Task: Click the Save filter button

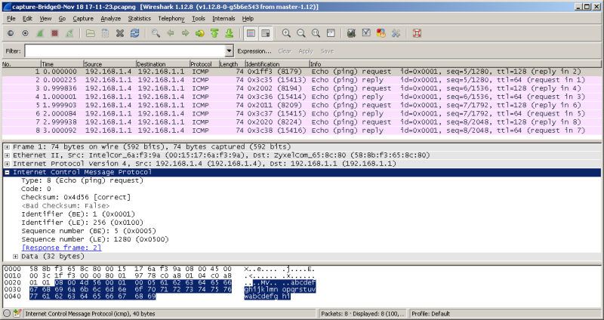Action: (327, 51)
